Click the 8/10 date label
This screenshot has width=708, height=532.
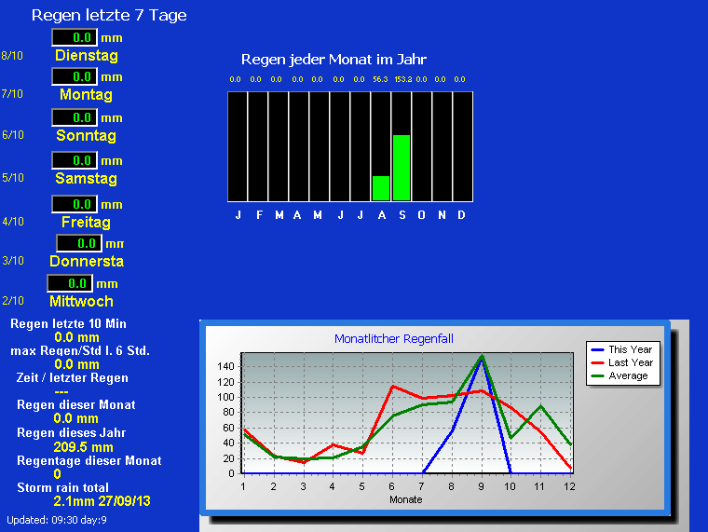tap(12, 56)
